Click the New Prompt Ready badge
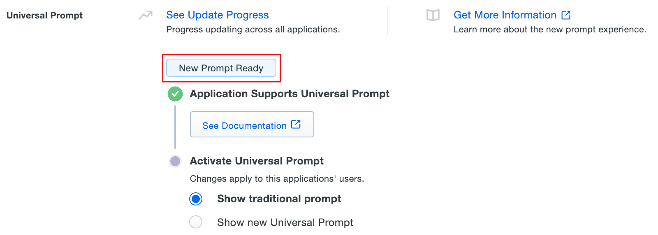This screenshot has width=658, height=235. click(221, 68)
